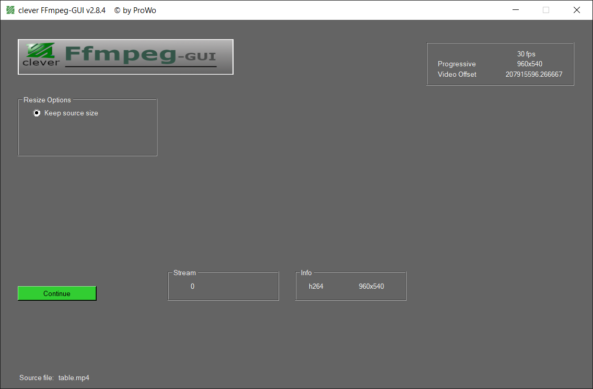Click the clever Ffmpeg-GUI logo banner

coord(125,57)
